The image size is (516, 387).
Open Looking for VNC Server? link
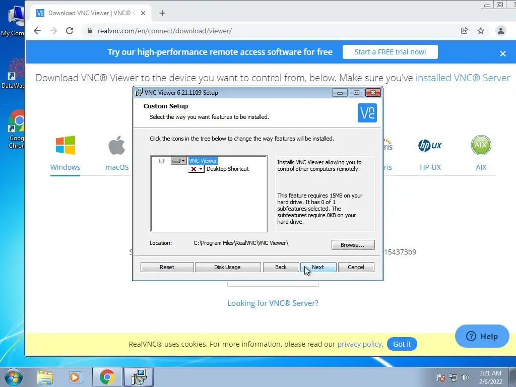pyautogui.click(x=273, y=303)
